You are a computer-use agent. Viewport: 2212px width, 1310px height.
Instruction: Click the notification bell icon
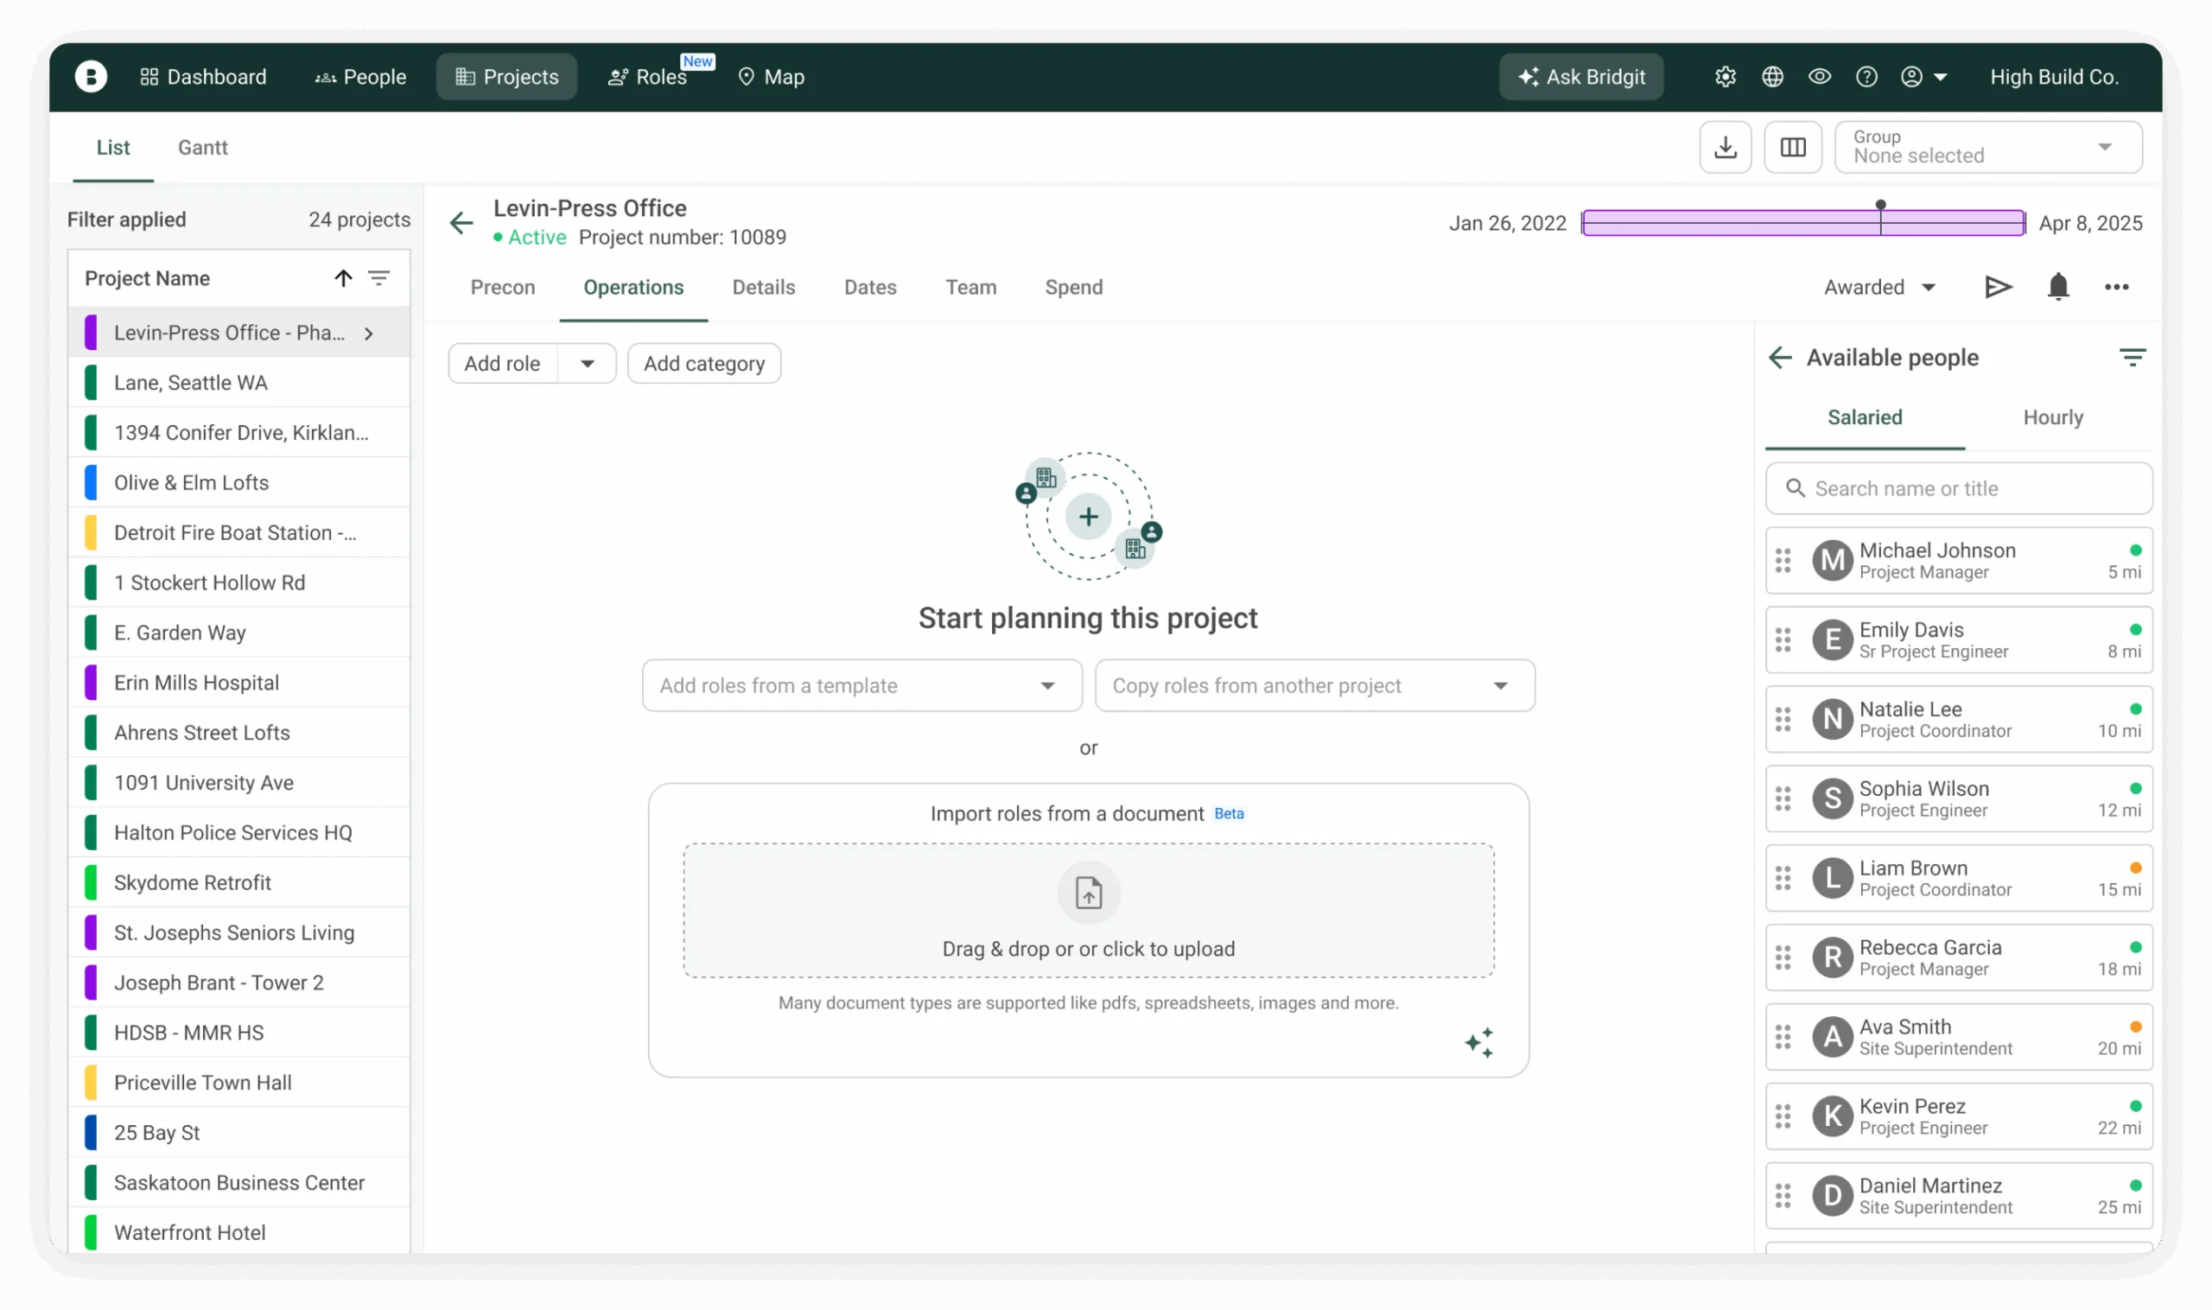pyautogui.click(x=2057, y=287)
